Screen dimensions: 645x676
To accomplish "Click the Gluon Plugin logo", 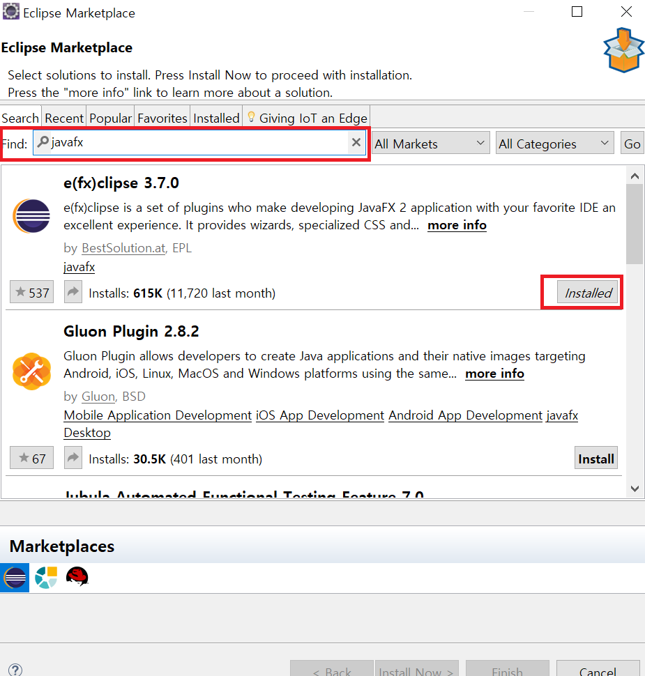I will pos(31,371).
